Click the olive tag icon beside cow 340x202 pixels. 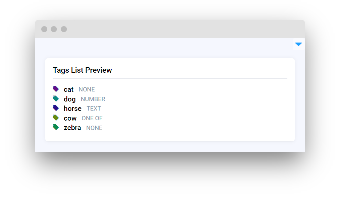coord(56,118)
